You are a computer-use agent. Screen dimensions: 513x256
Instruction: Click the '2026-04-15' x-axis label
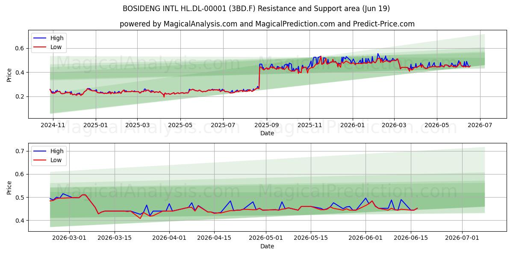click(215, 239)
